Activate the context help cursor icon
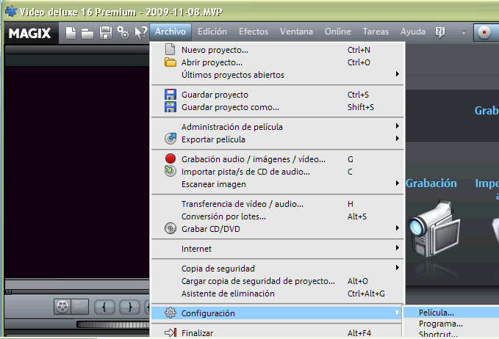 [140, 32]
